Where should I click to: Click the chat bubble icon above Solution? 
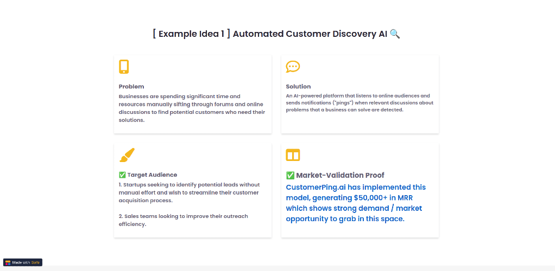293,67
